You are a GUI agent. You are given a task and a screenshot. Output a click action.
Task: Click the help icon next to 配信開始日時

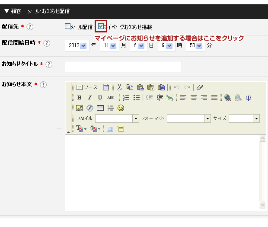(47, 43)
